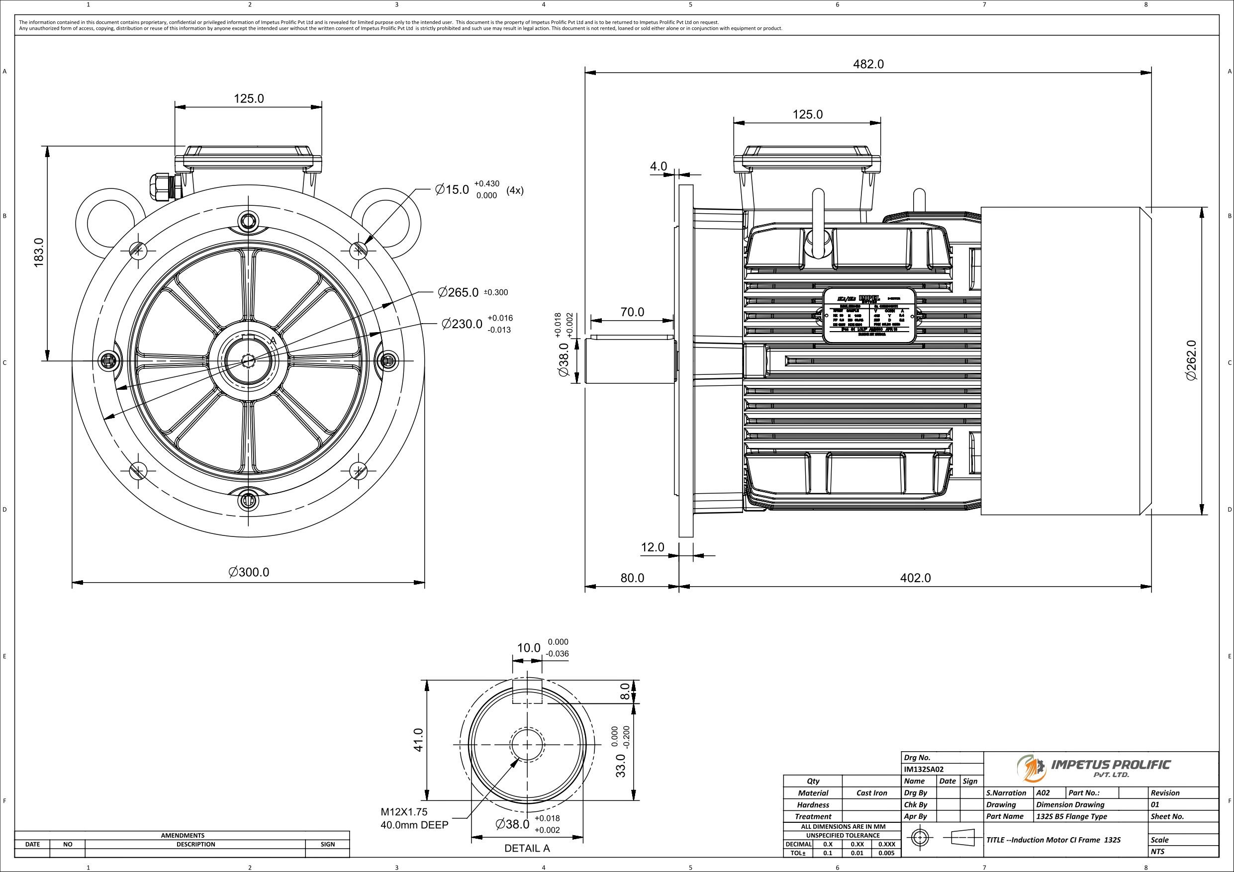Click the M12X1.75 thread callout
Image resolution: width=1234 pixels, height=872 pixels.
click(414, 818)
